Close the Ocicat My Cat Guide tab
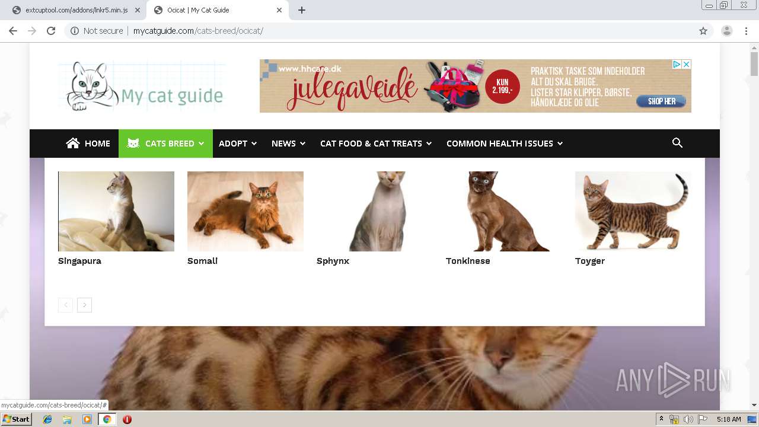 [x=279, y=10]
